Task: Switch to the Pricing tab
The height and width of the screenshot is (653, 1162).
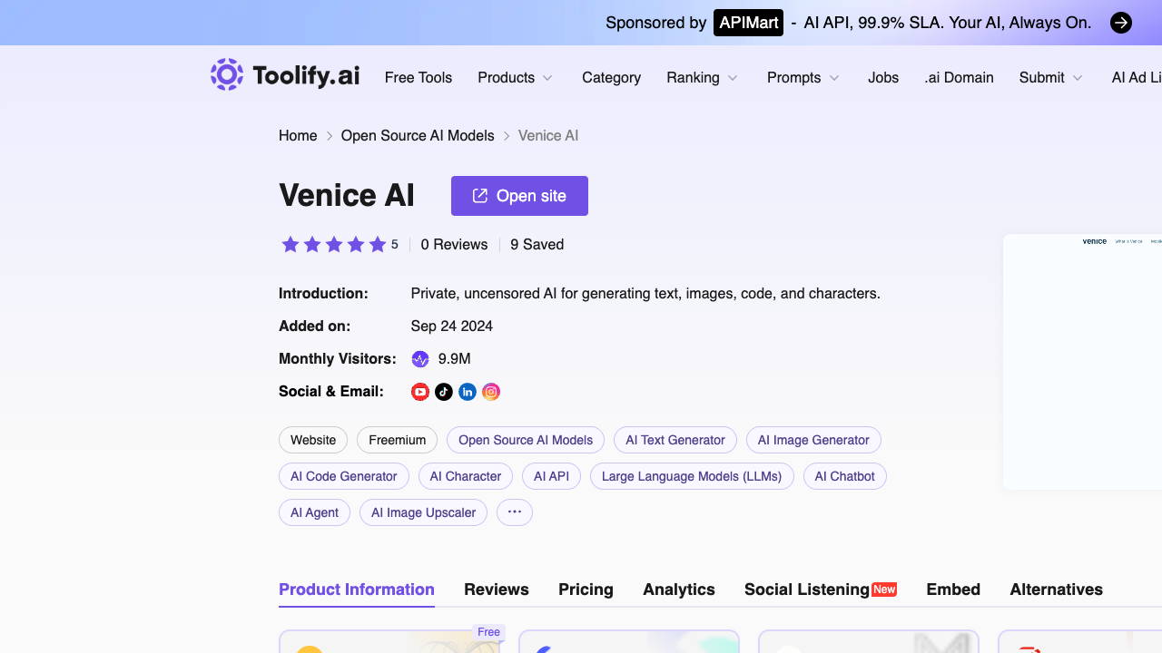Action: 586,590
